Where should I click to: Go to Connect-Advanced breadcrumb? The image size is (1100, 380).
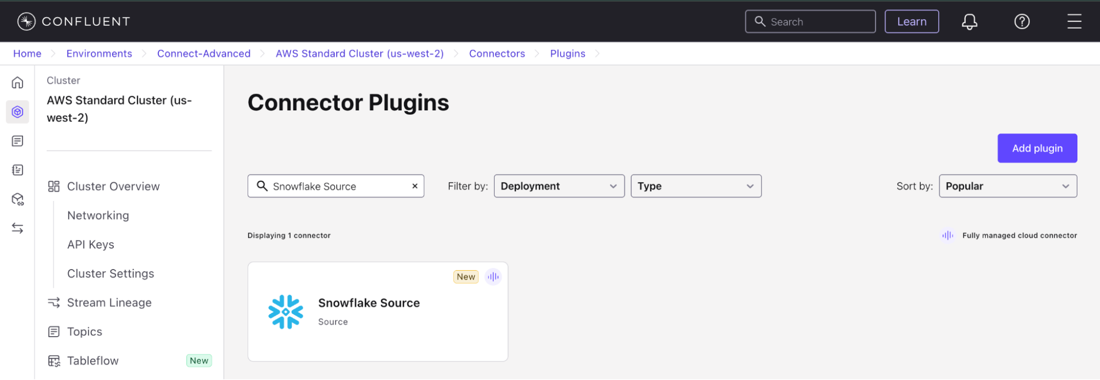click(204, 53)
